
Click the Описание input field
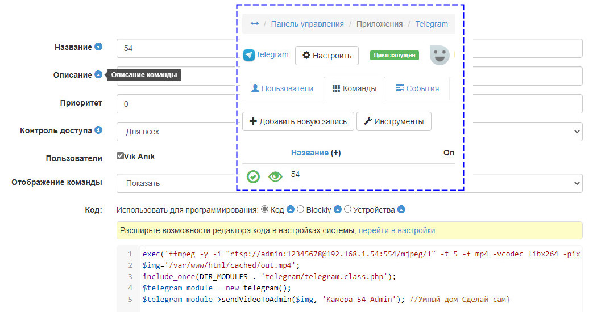(x=350, y=76)
